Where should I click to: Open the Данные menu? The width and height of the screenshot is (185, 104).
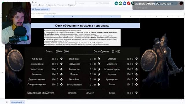pyautogui.click(x=41, y=5)
